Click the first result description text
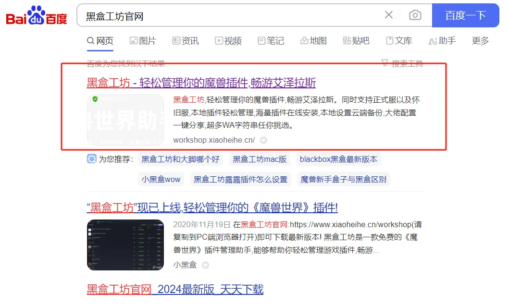509x305 pixels. tap(297, 112)
